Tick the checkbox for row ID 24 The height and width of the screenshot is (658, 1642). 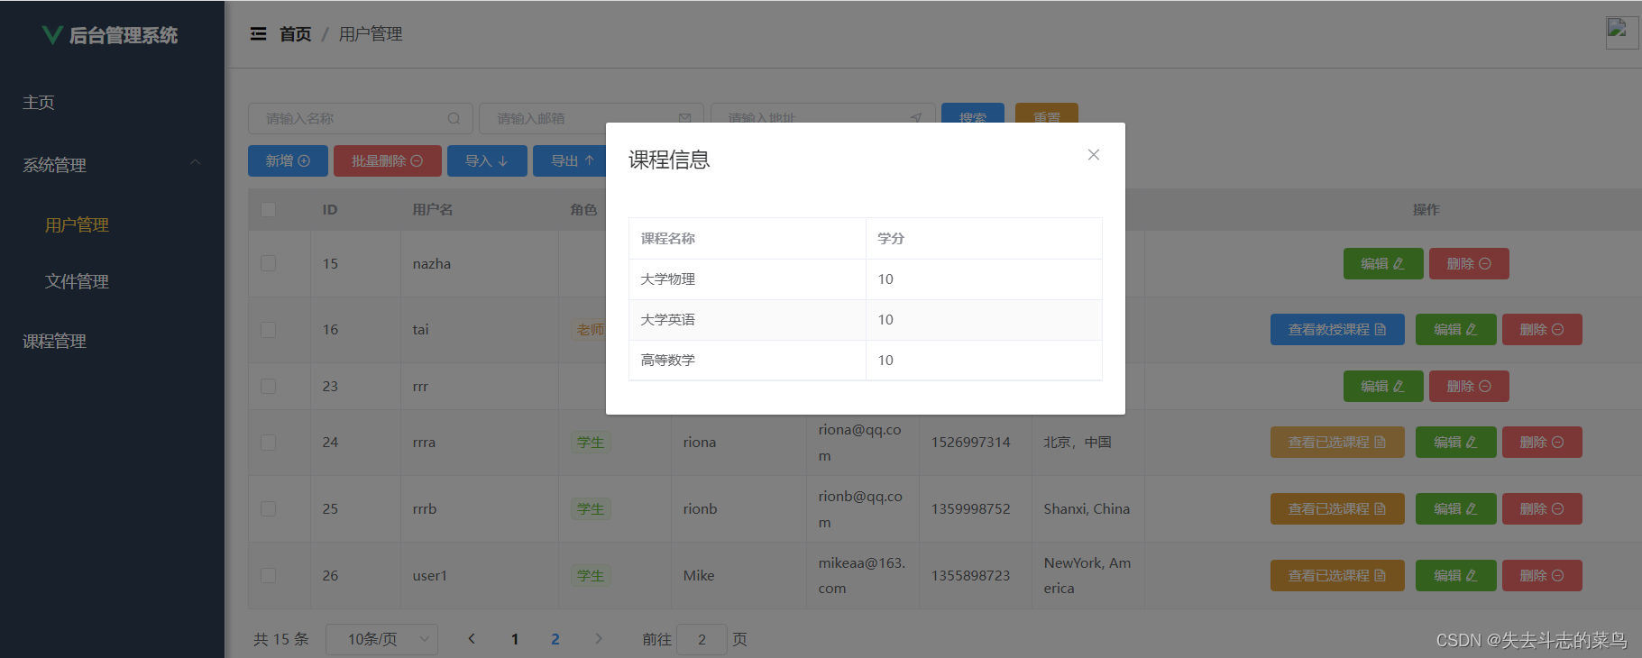[268, 443]
